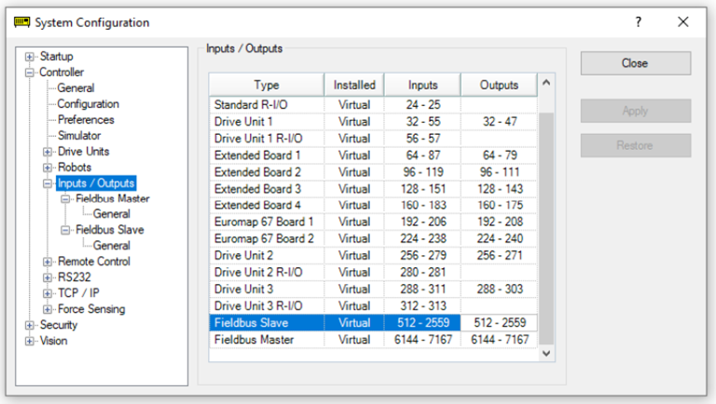Expand the Security node
716x404 pixels.
pyautogui.click(x=30, y=325)
